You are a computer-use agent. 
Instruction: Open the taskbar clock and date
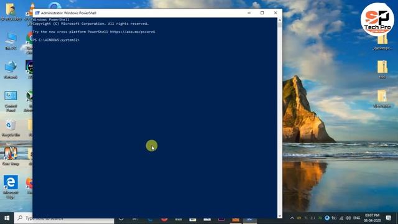point(372,218)
